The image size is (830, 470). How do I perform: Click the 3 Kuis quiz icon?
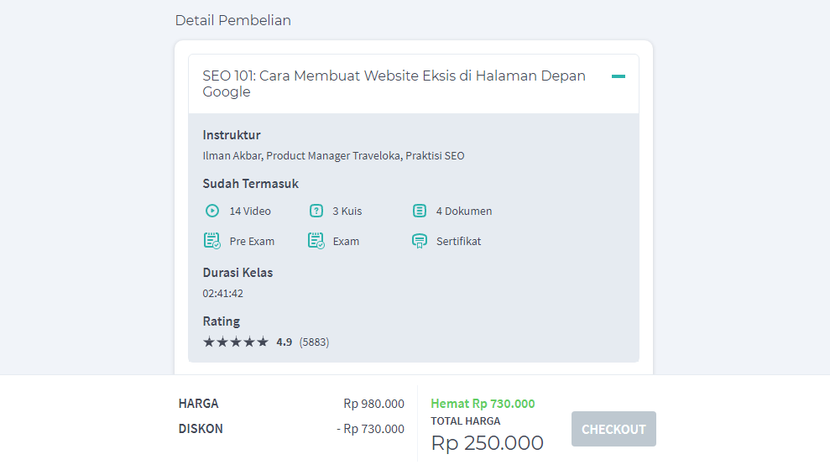(x=316, y=211)
